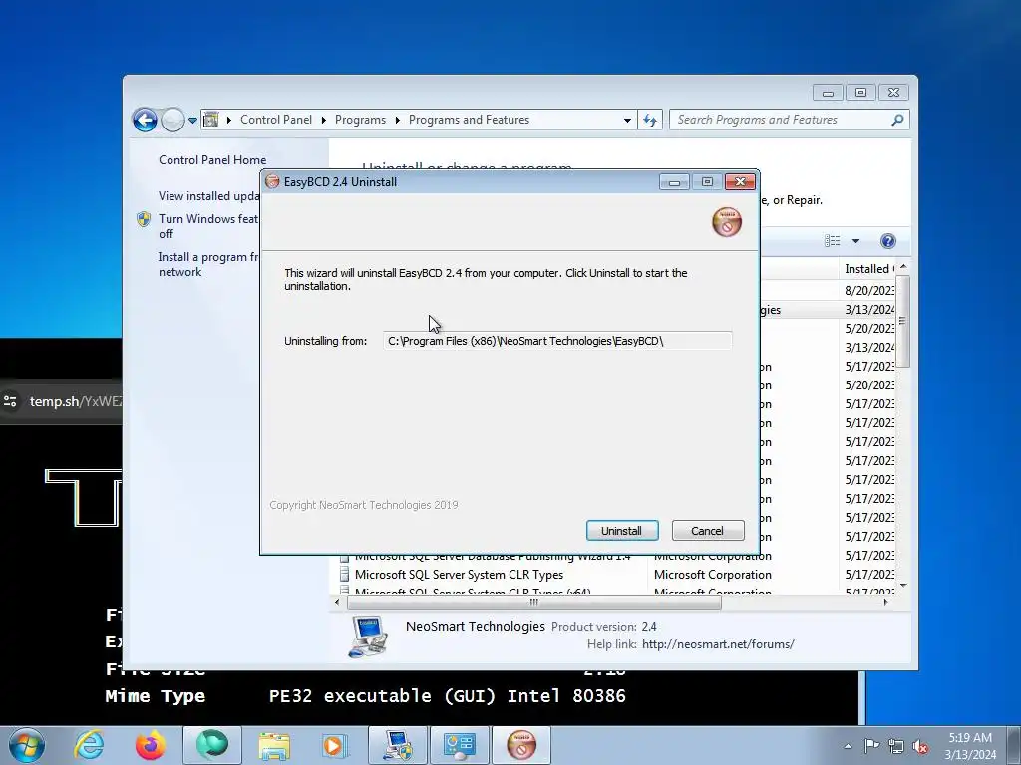Sort by Installed On column header

(867, 269)
